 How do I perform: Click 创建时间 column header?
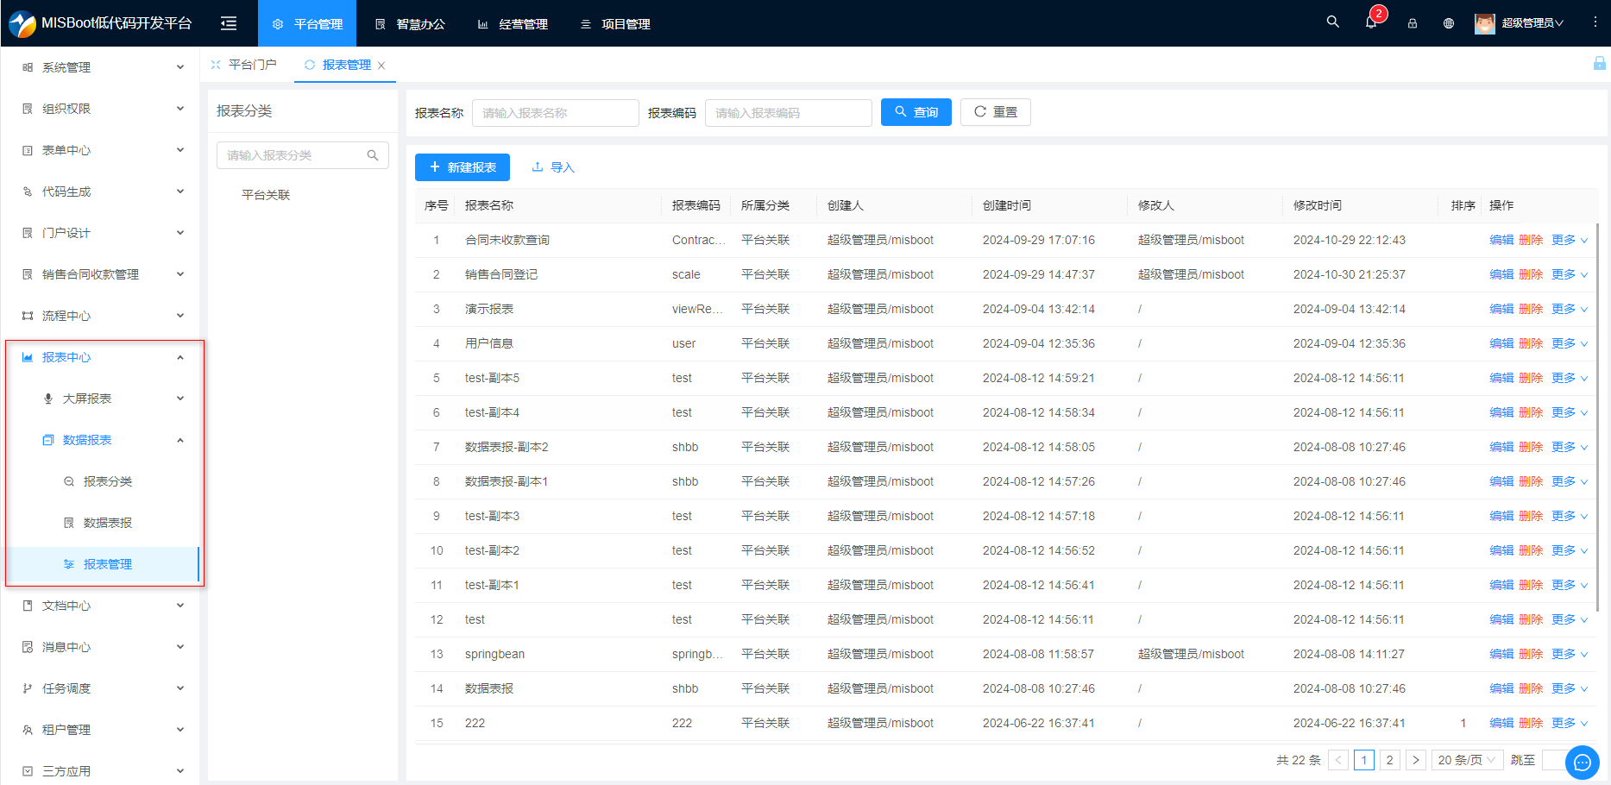pyautogui.click(x=1007, y=205)
